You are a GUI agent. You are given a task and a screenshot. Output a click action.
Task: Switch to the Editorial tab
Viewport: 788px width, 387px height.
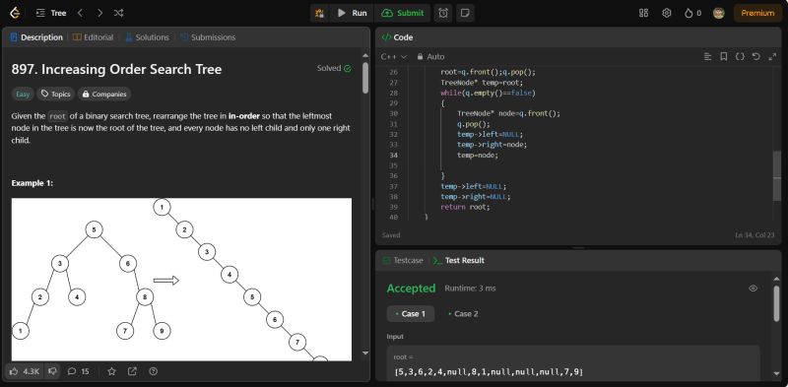(x=93, y=37)
